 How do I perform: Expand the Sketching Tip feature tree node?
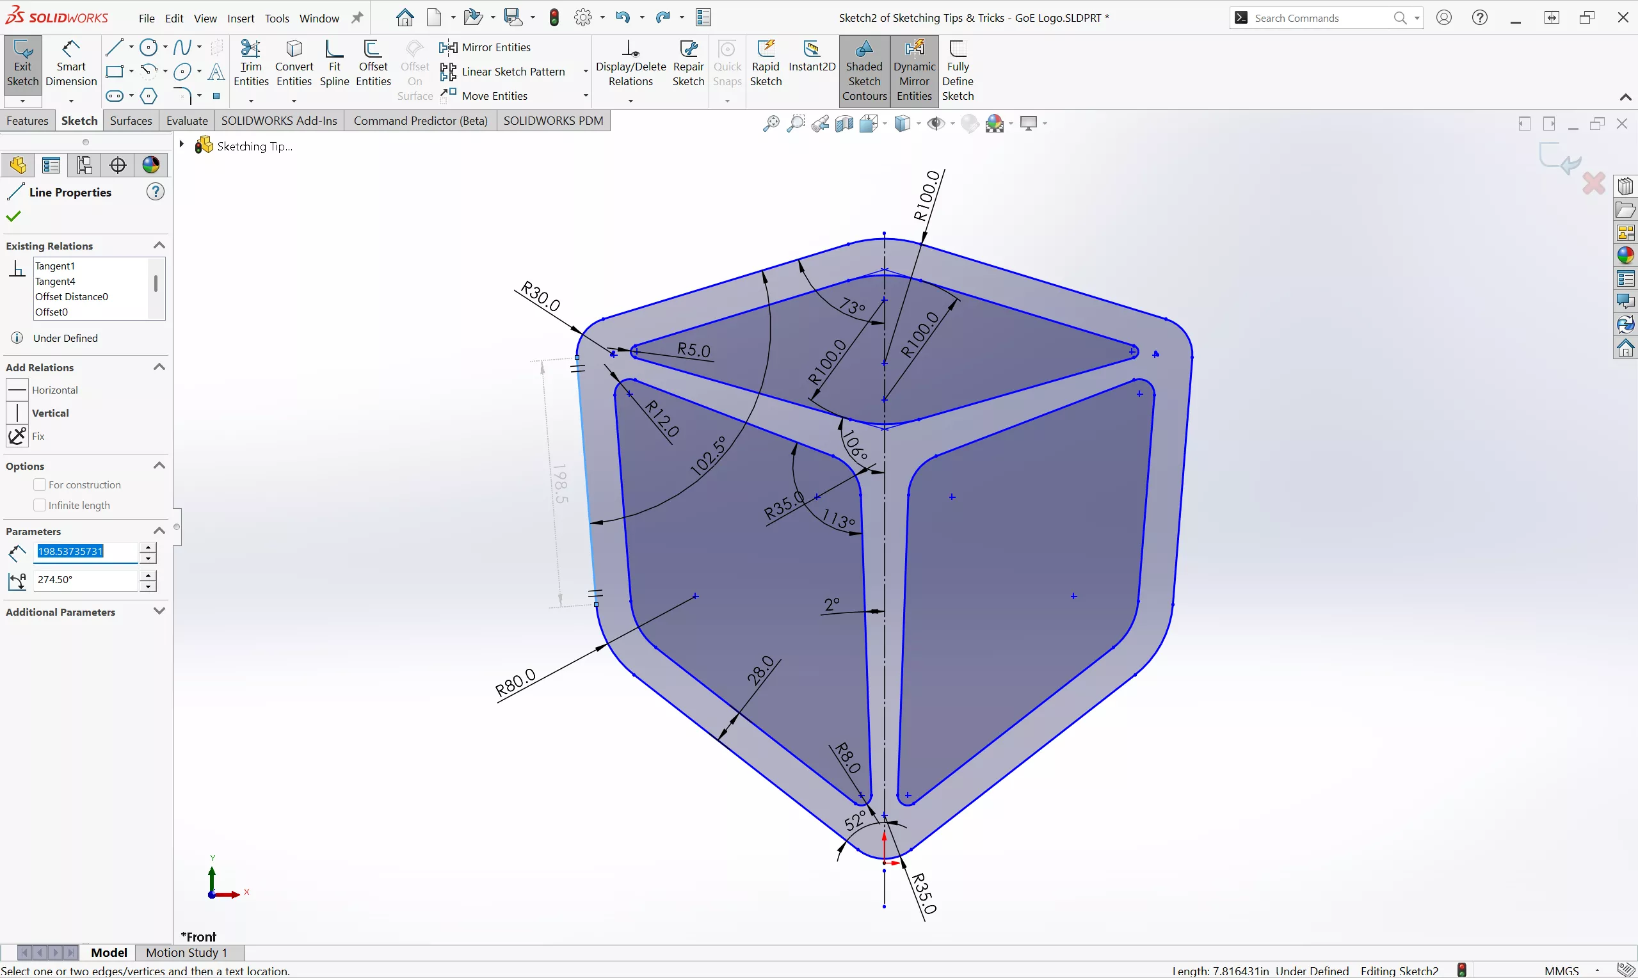tap(181, 143)
